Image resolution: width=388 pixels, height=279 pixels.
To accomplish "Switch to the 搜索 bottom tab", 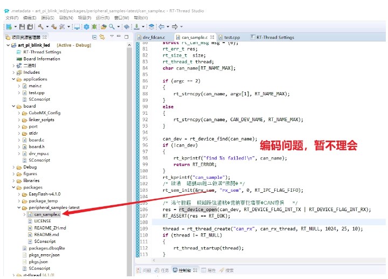I will pos(226,270).
